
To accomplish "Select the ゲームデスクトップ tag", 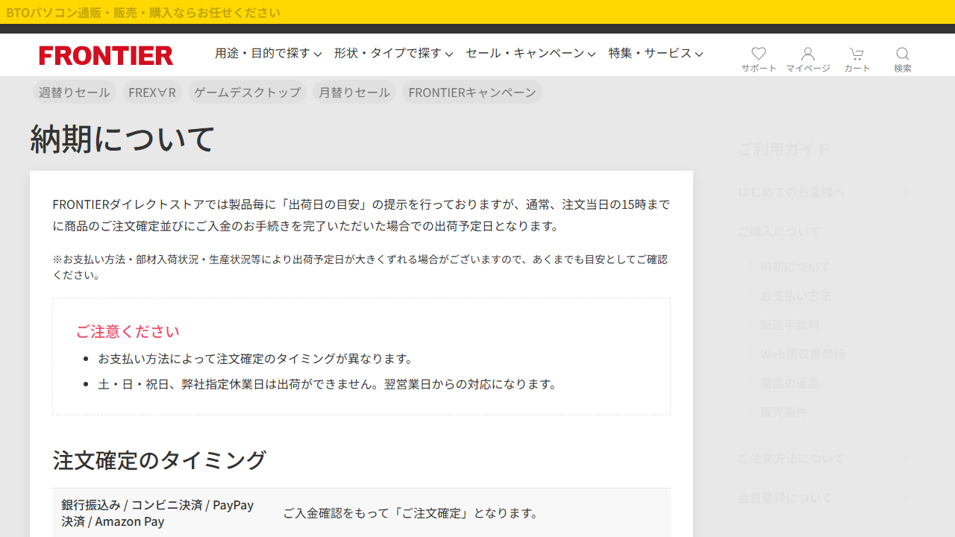I will (x=247, y=92).
